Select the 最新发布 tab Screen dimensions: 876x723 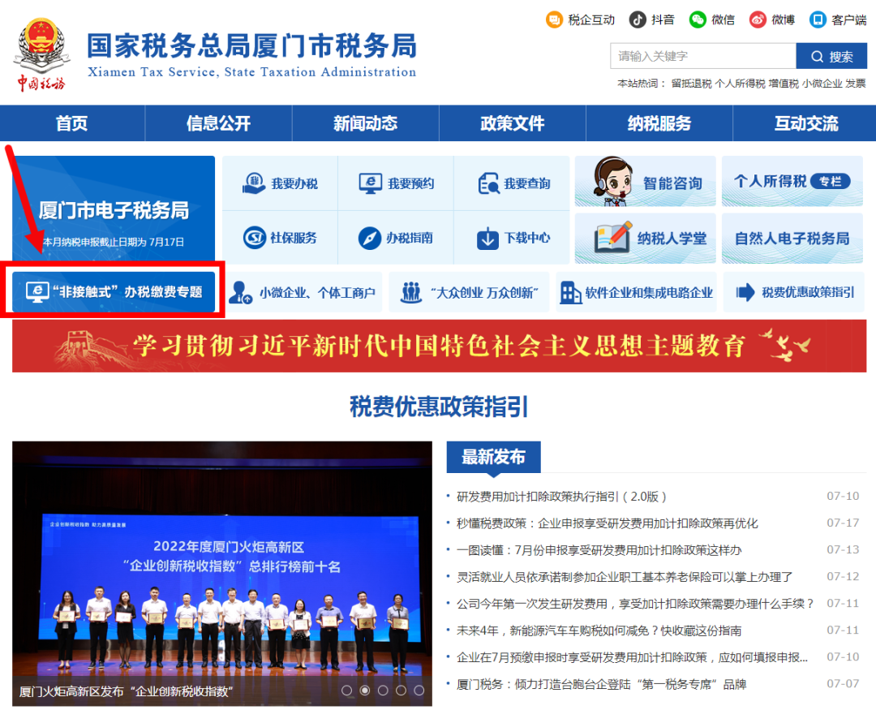pos(493,457)
